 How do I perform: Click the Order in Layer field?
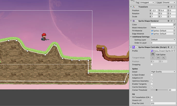coord(163,43)
